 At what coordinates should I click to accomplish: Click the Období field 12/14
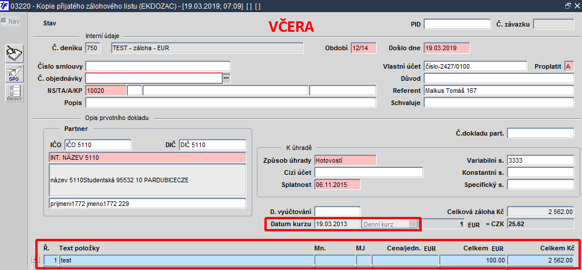pyautogui.click(x=363, y=48)
